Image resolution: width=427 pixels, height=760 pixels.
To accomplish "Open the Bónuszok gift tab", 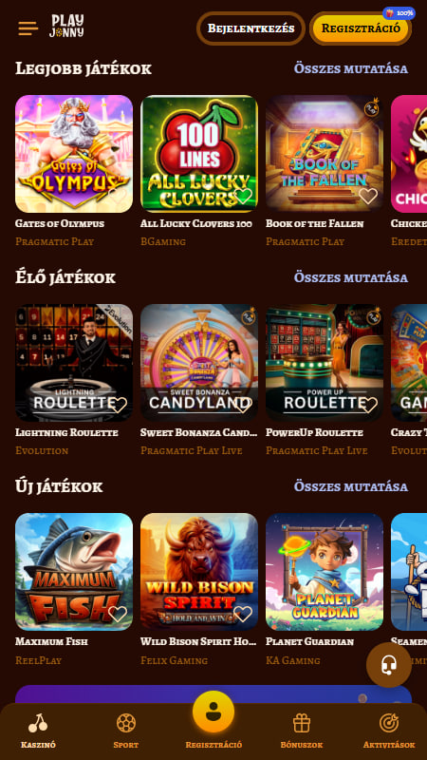I will point(302,731).
